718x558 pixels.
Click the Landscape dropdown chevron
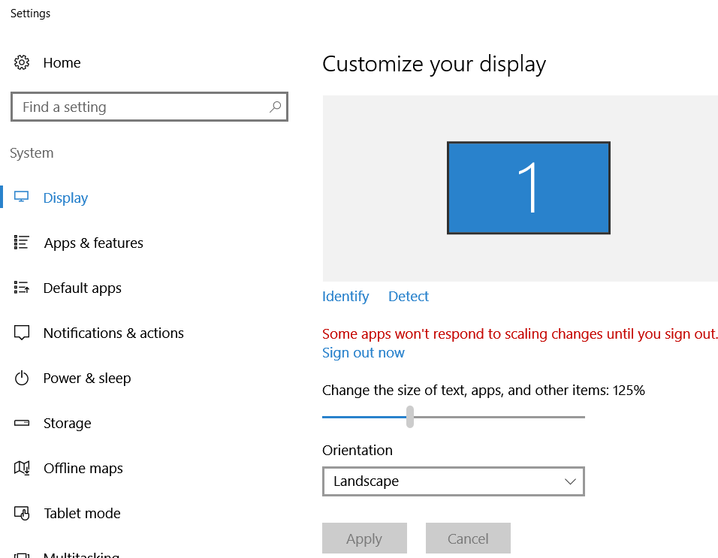(569, 481)
